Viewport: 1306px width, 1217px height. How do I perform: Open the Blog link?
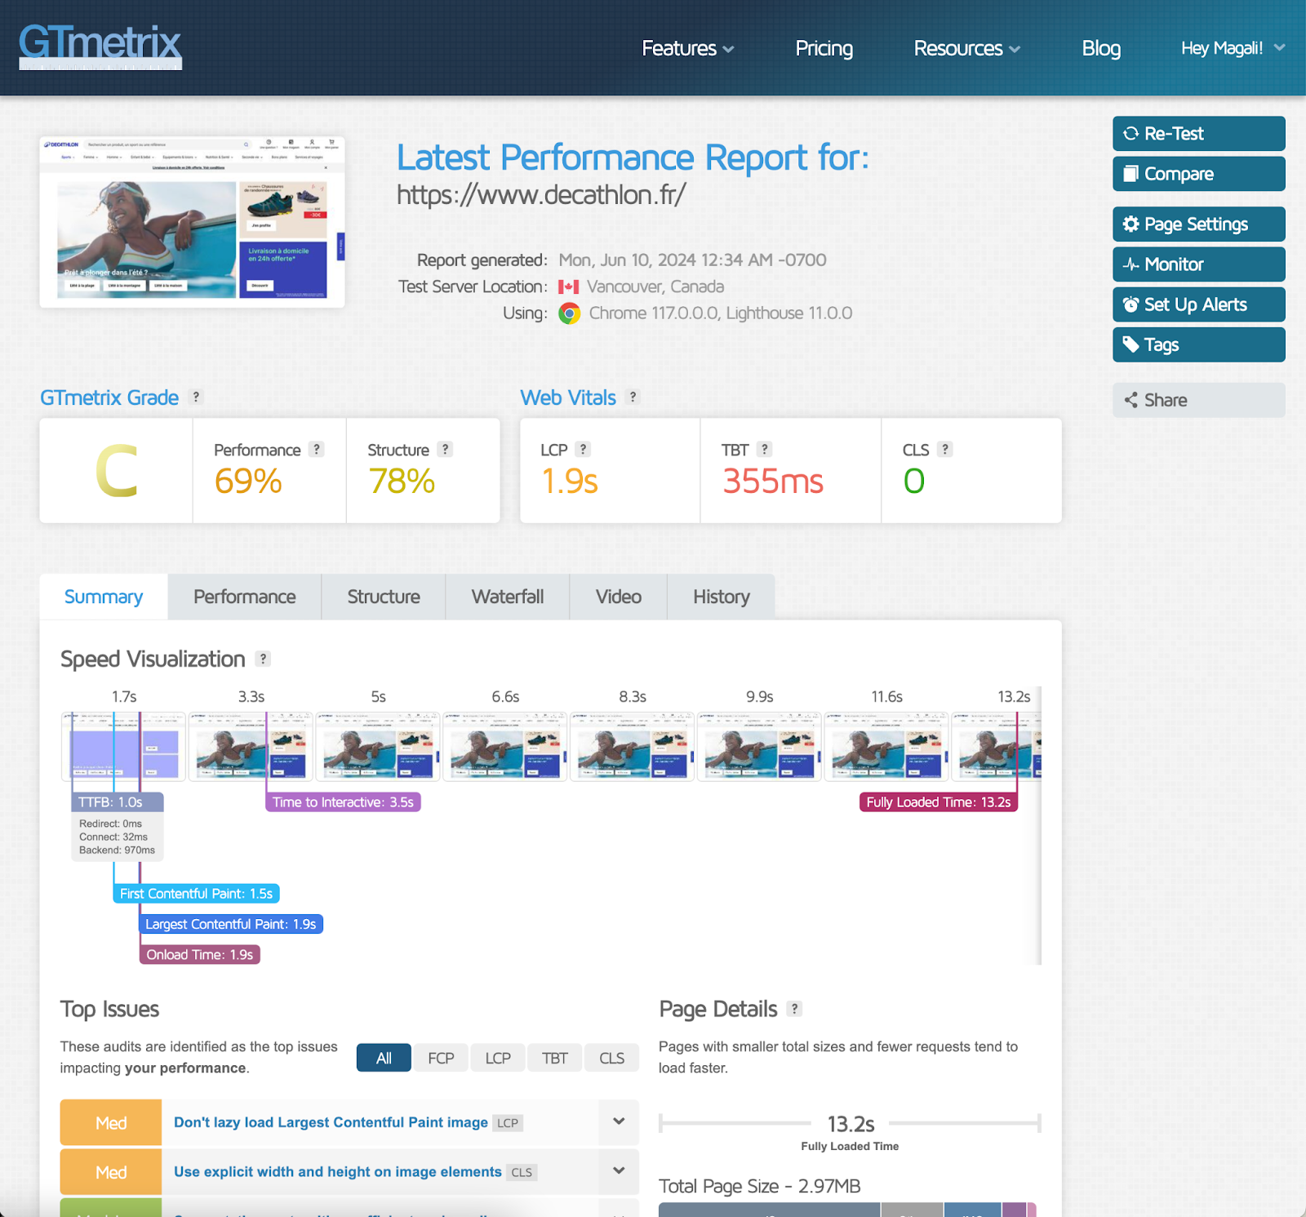1101,48
